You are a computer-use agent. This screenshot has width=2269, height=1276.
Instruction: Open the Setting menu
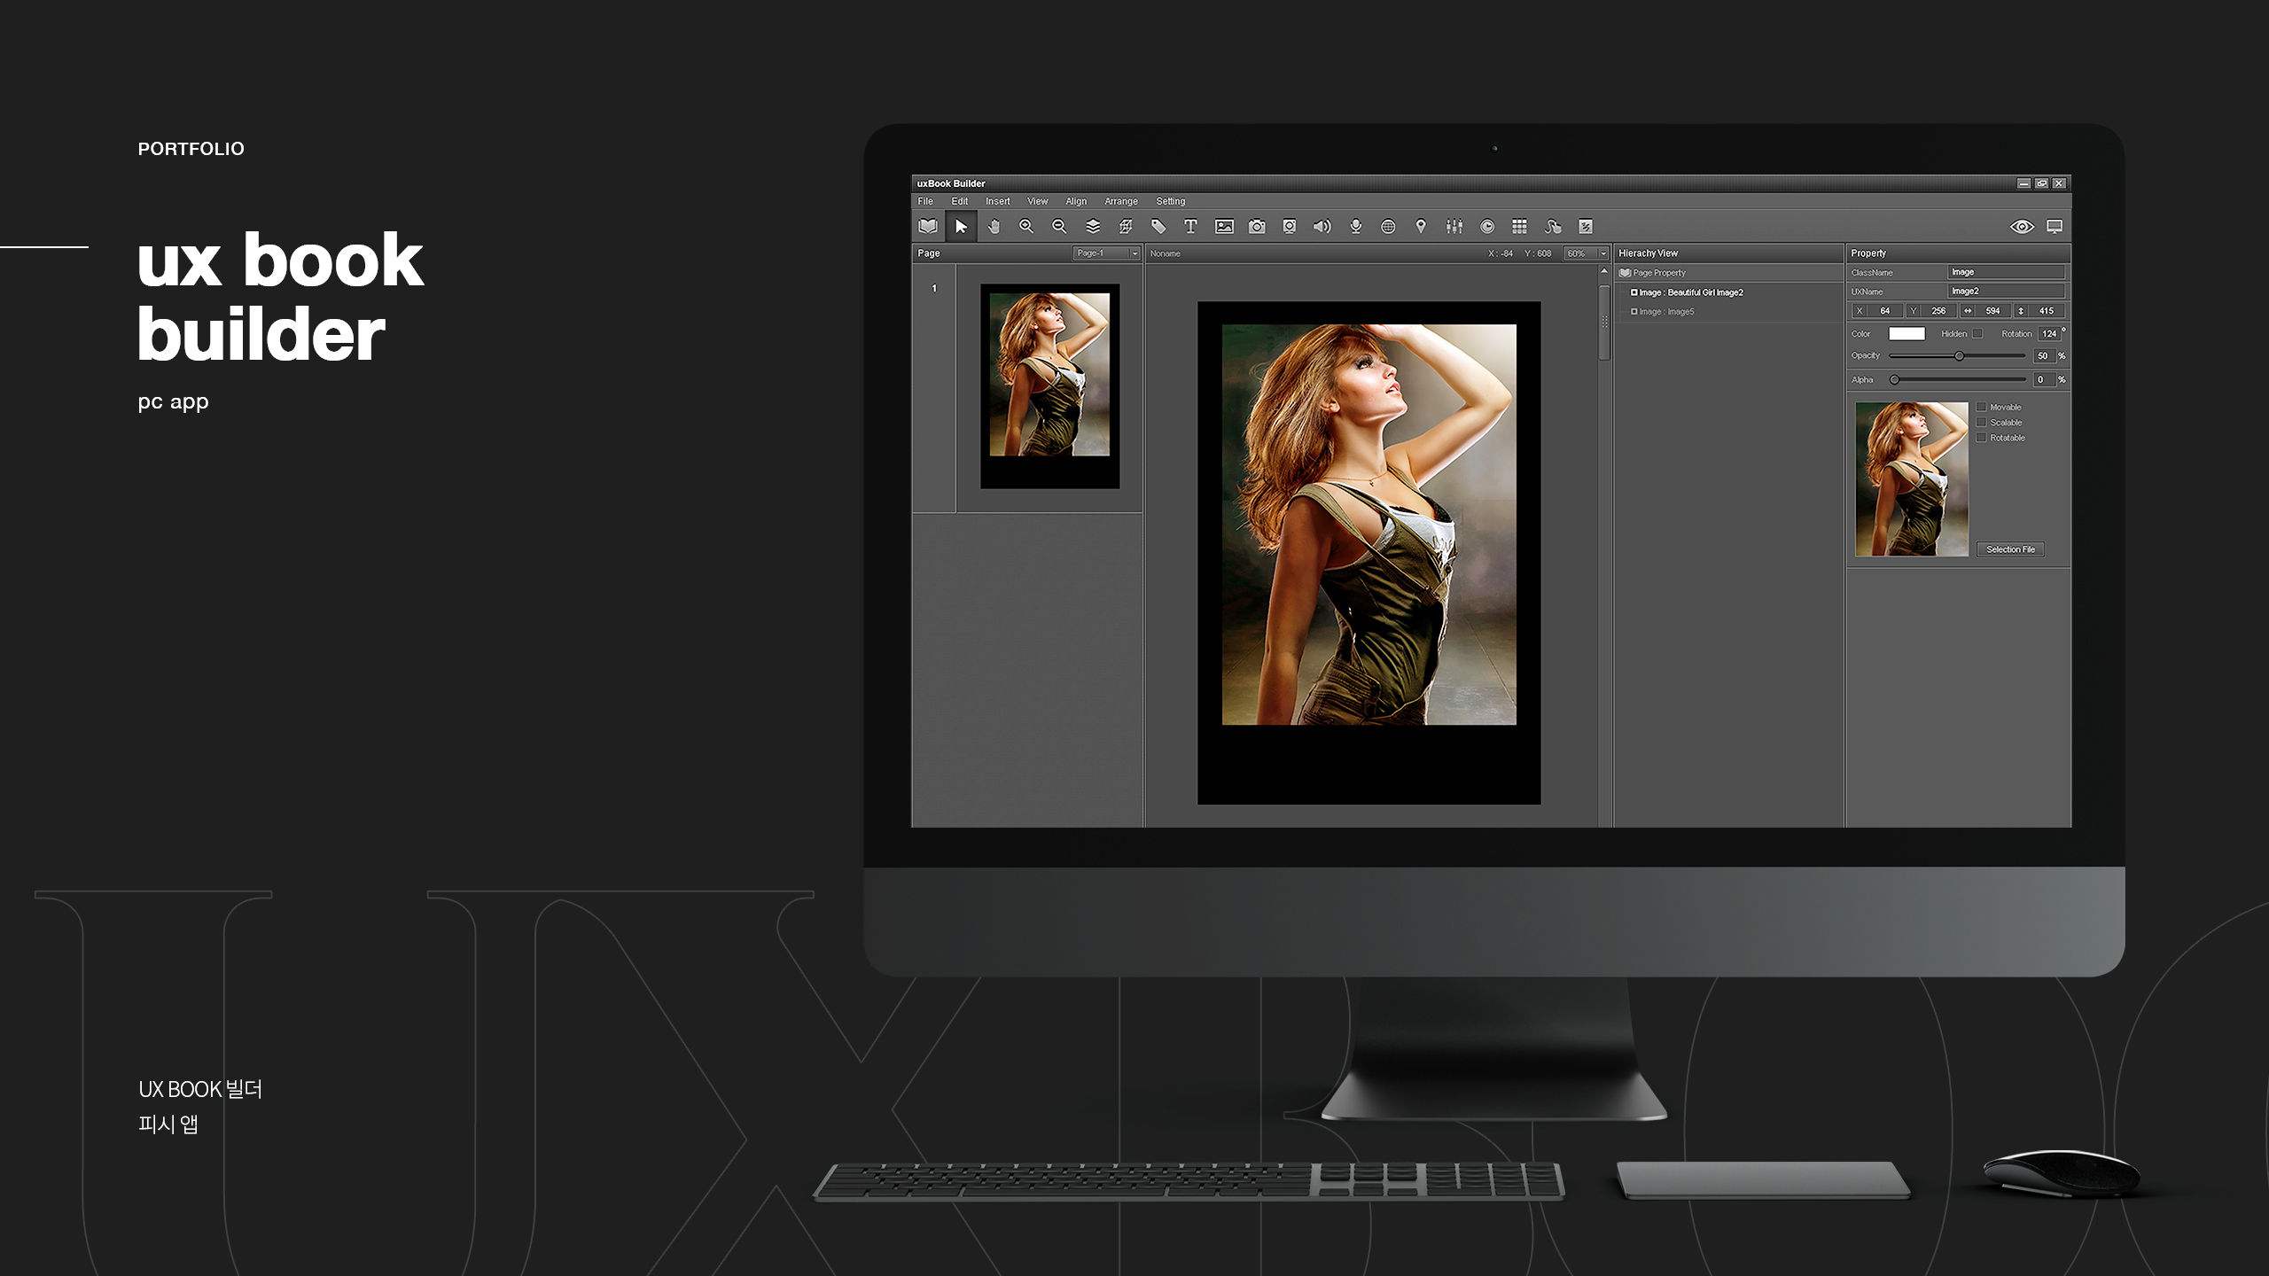pyautogui.click(x=1171, y=201)
